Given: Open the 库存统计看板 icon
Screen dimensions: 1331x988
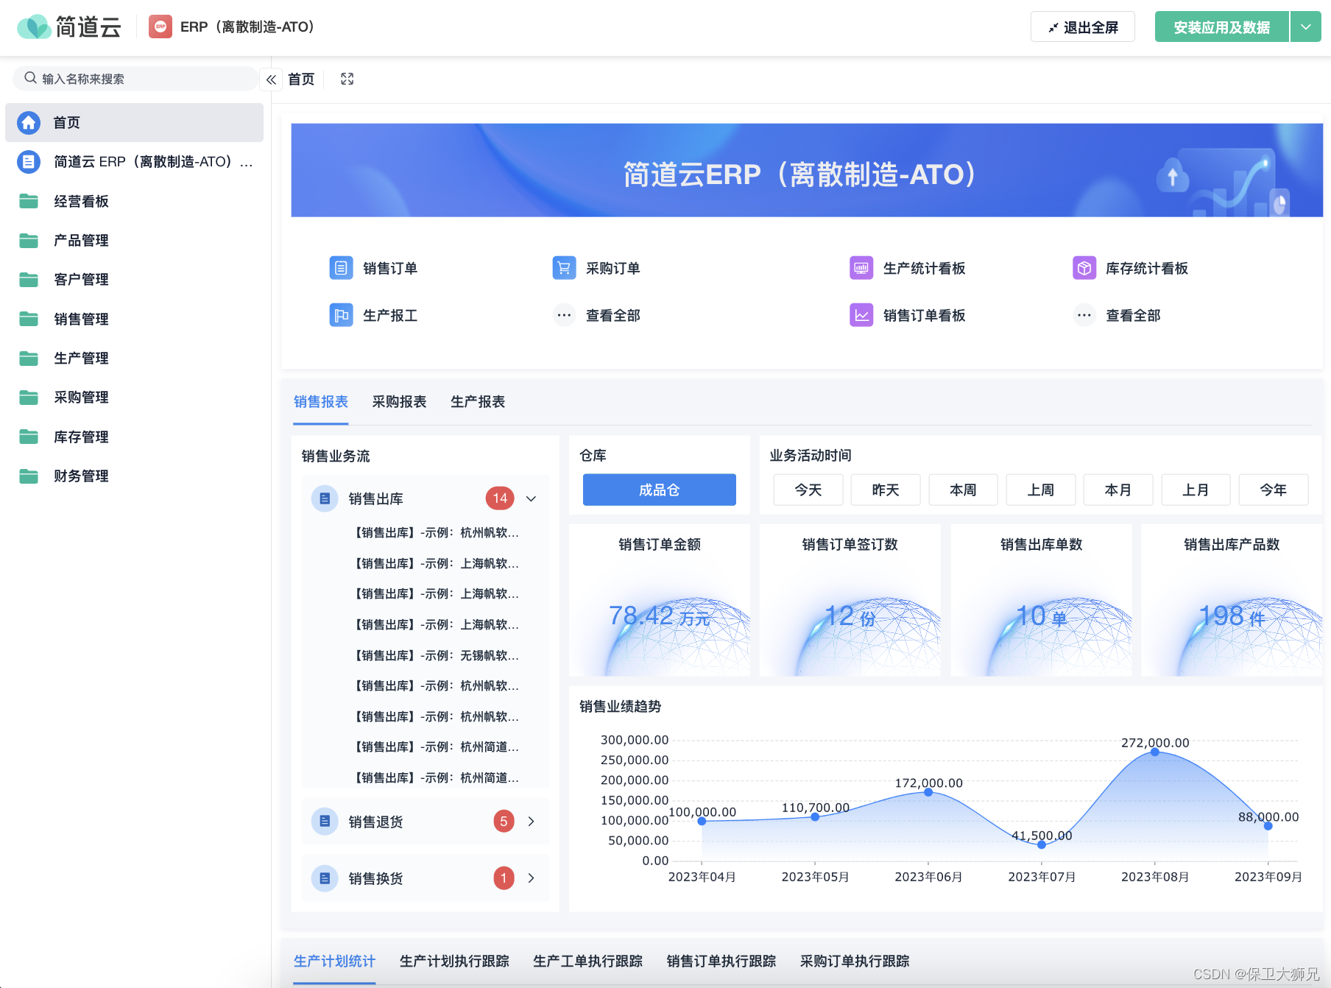Looking at the screenshot, I should coord(1084,268).
